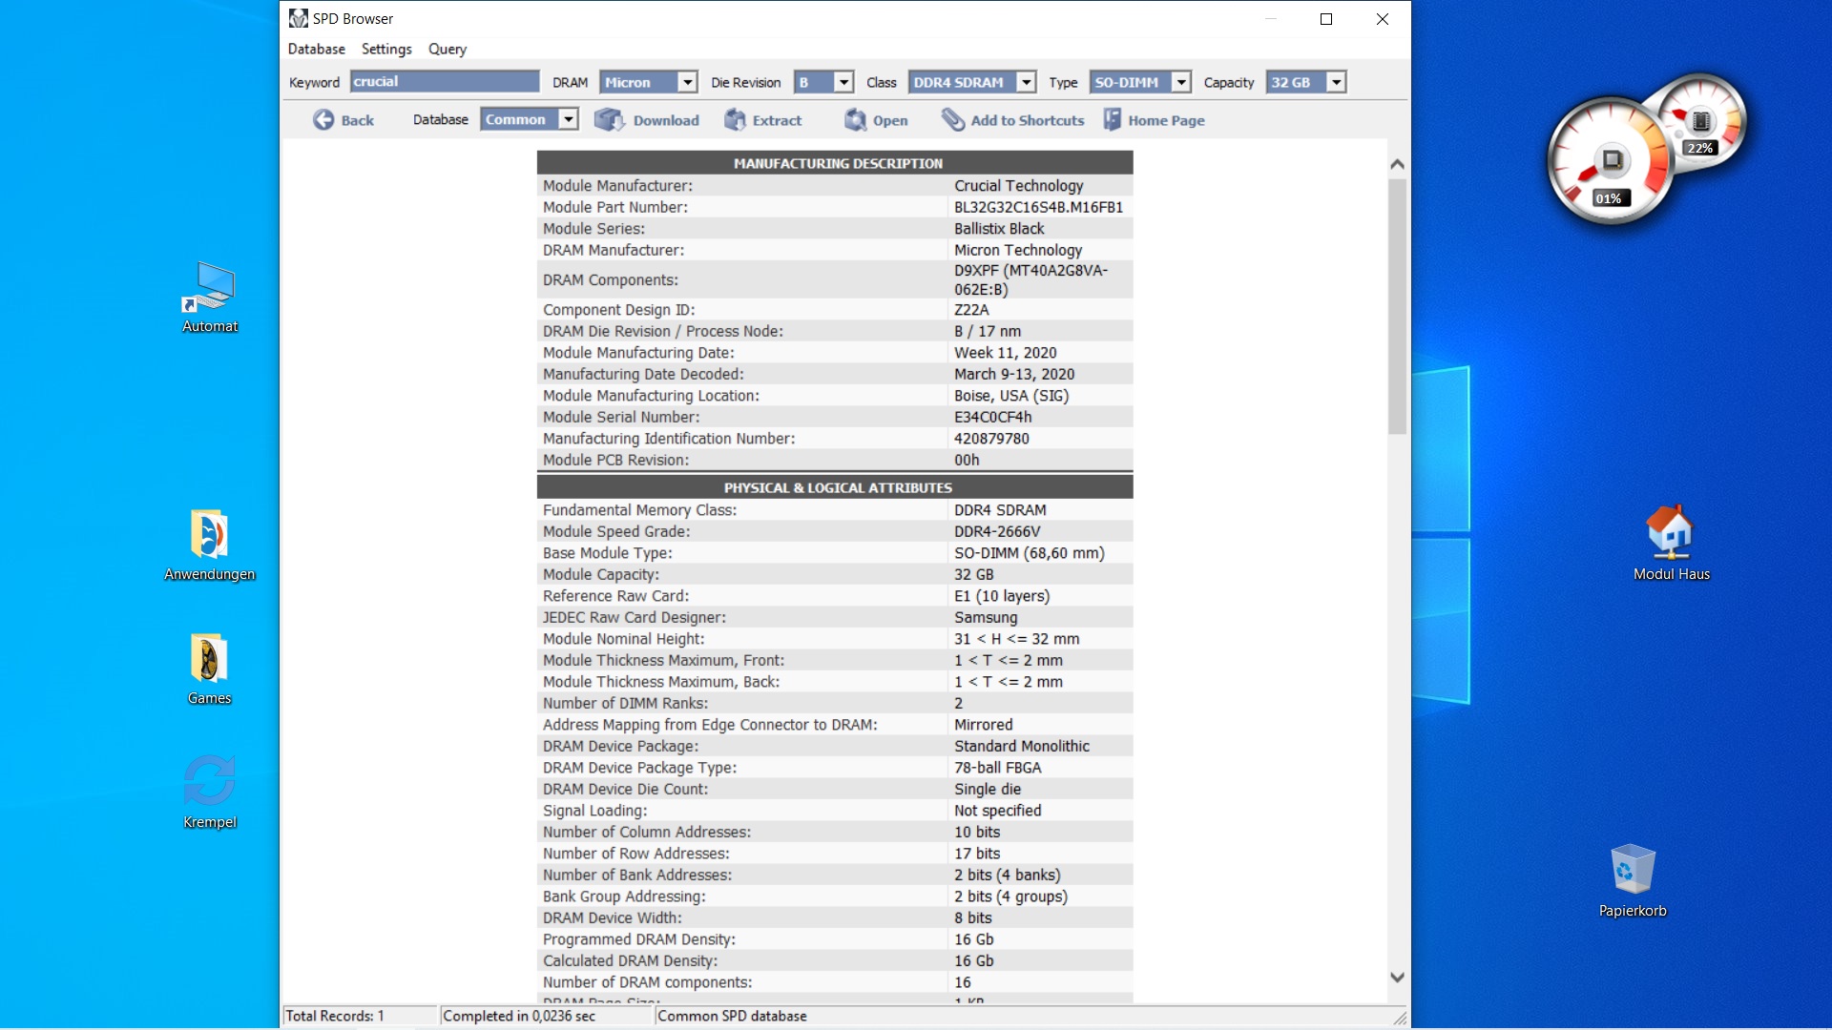The width and height of the screenshot is (1832, 1030).
Task: Open the Settings menu
Action: click(386, 49)
